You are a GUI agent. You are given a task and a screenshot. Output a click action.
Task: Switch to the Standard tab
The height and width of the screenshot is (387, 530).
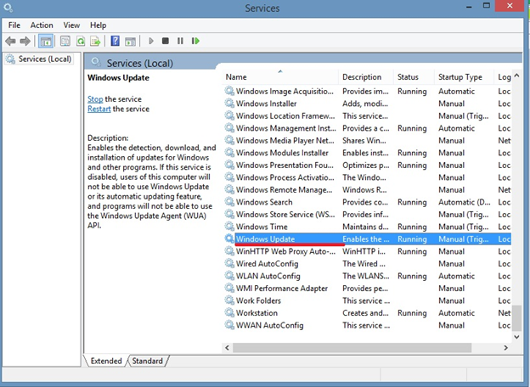click(x=148, y=361)
